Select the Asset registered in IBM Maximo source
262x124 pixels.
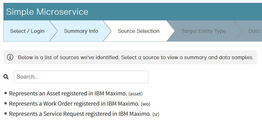[68, 93]
